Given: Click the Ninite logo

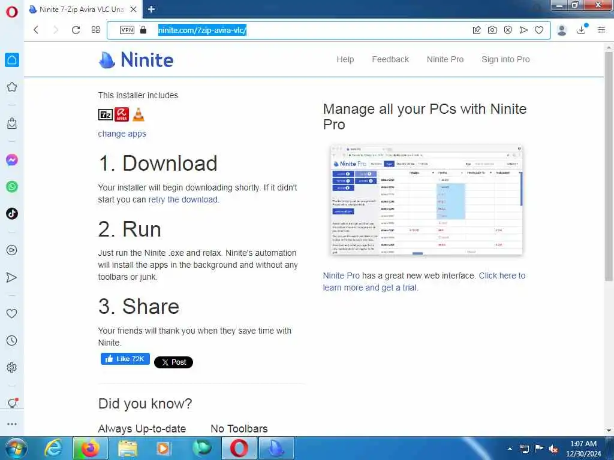Looking at the screenshot, I should pyautogui.click(x=136, y=60).
